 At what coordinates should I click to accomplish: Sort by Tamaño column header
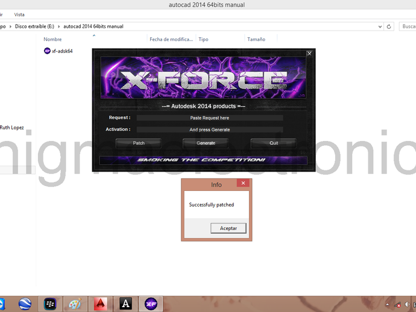point(256,39)
